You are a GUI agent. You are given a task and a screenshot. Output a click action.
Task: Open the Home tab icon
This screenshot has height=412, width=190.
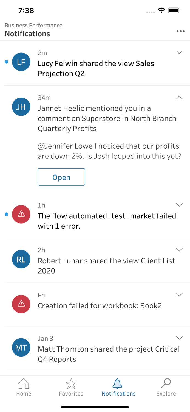click(x=24, y=383)
